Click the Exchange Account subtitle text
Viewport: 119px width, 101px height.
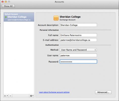click(x=68, y=20)
